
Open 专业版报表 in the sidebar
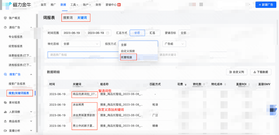(16, 37)
